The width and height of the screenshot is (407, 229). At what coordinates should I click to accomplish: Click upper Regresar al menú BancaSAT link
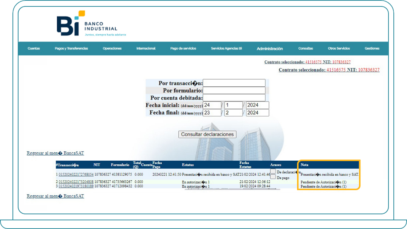[55, 153]
